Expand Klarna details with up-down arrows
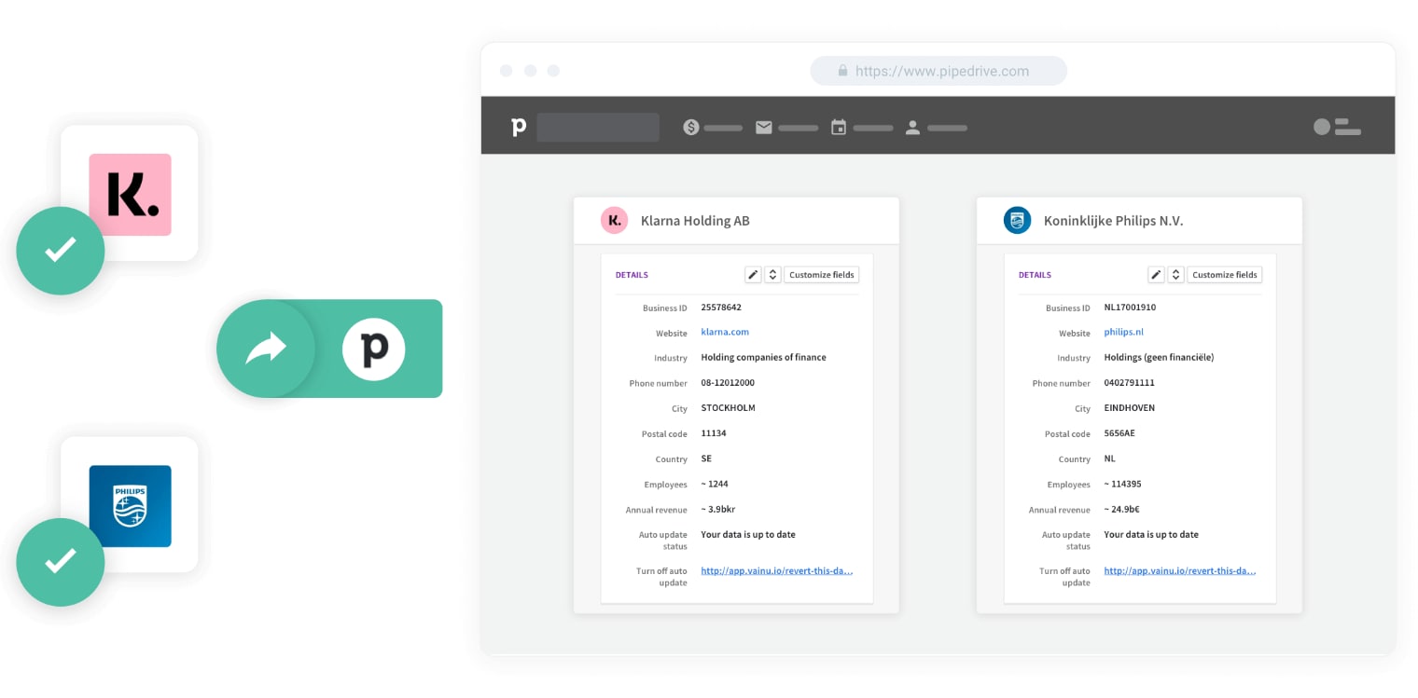This screenshot has width=1418, height=698. pyautogui.click(x=772, y=275)
